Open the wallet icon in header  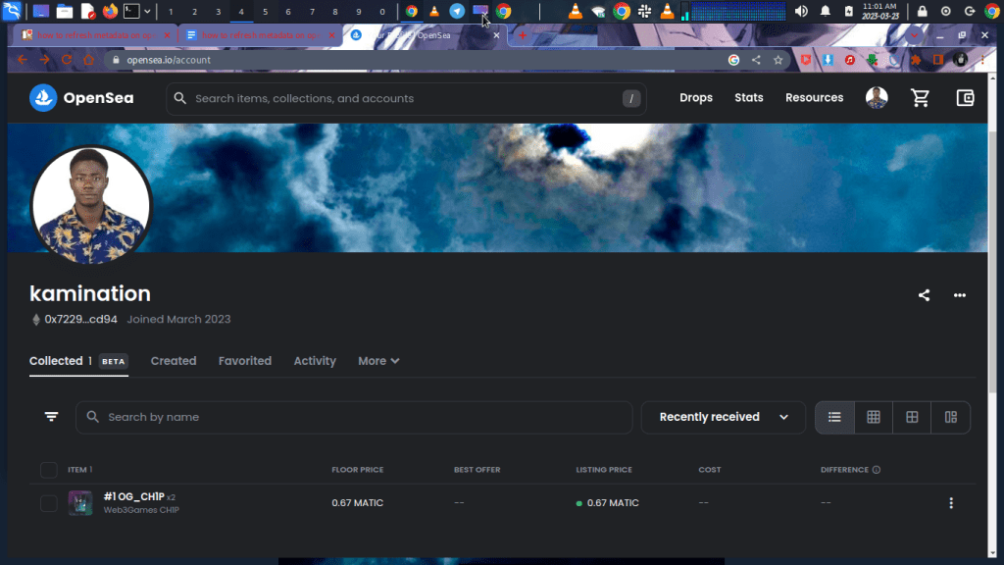965,98
